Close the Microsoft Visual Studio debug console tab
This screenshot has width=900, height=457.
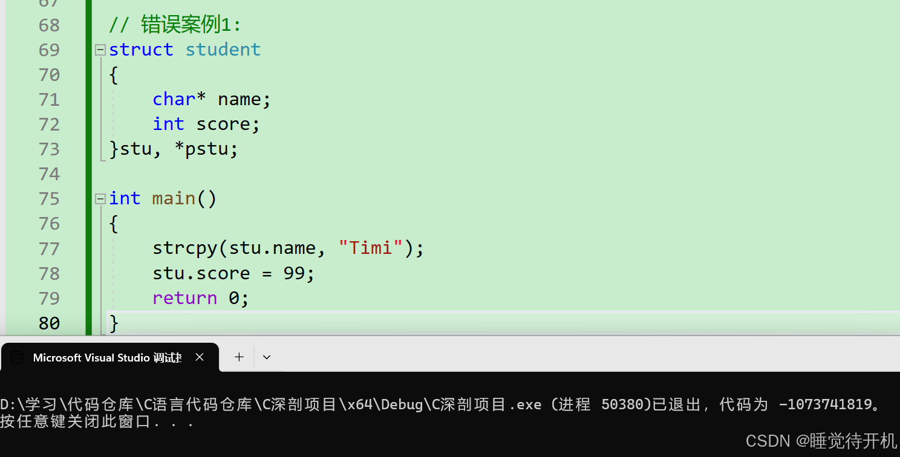tap(199, 357)
